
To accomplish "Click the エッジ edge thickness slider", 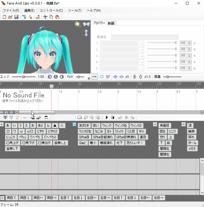I will pyautogui.click(x=24, y=77).
